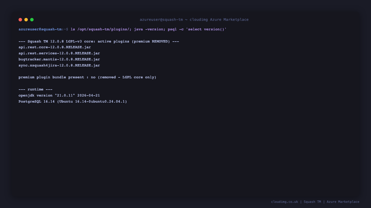Click the psql select version() command

click(x=197, y=29)
